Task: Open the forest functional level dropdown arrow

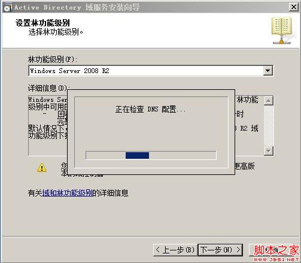Action: point(268,71)
